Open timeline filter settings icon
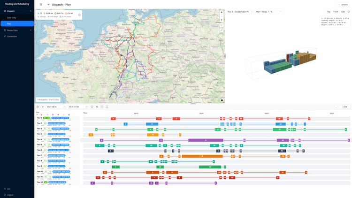 pos(43,107)
